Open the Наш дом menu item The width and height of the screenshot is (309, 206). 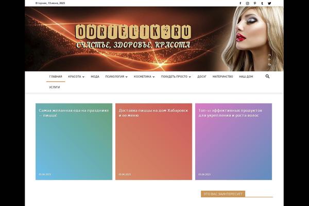click(x=246, y=77)
